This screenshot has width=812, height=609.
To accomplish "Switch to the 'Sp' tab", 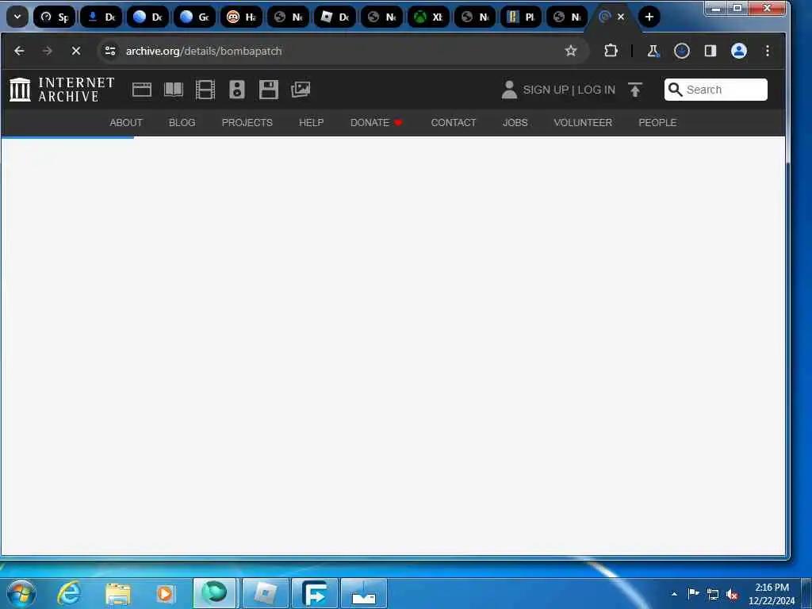I will tap(55, 17).
